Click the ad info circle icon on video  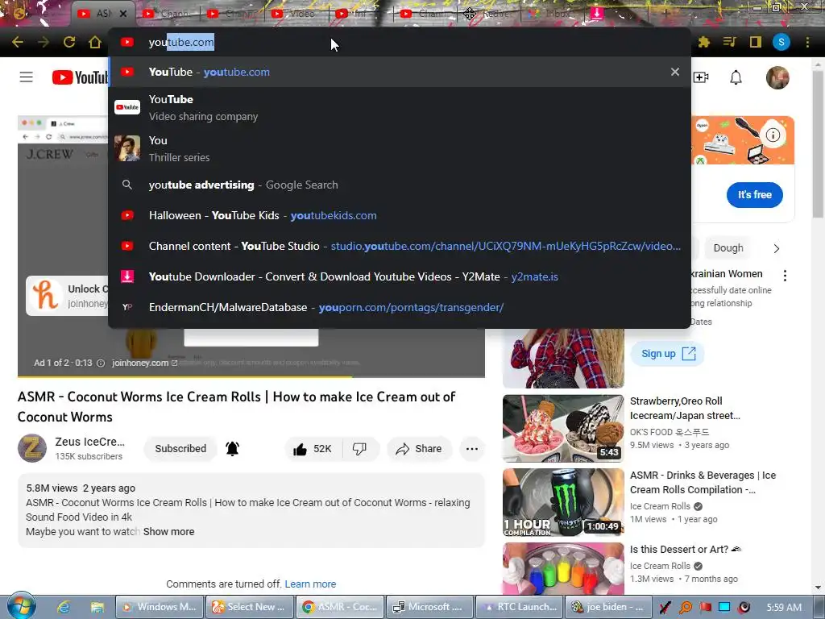tap(101, 364)
